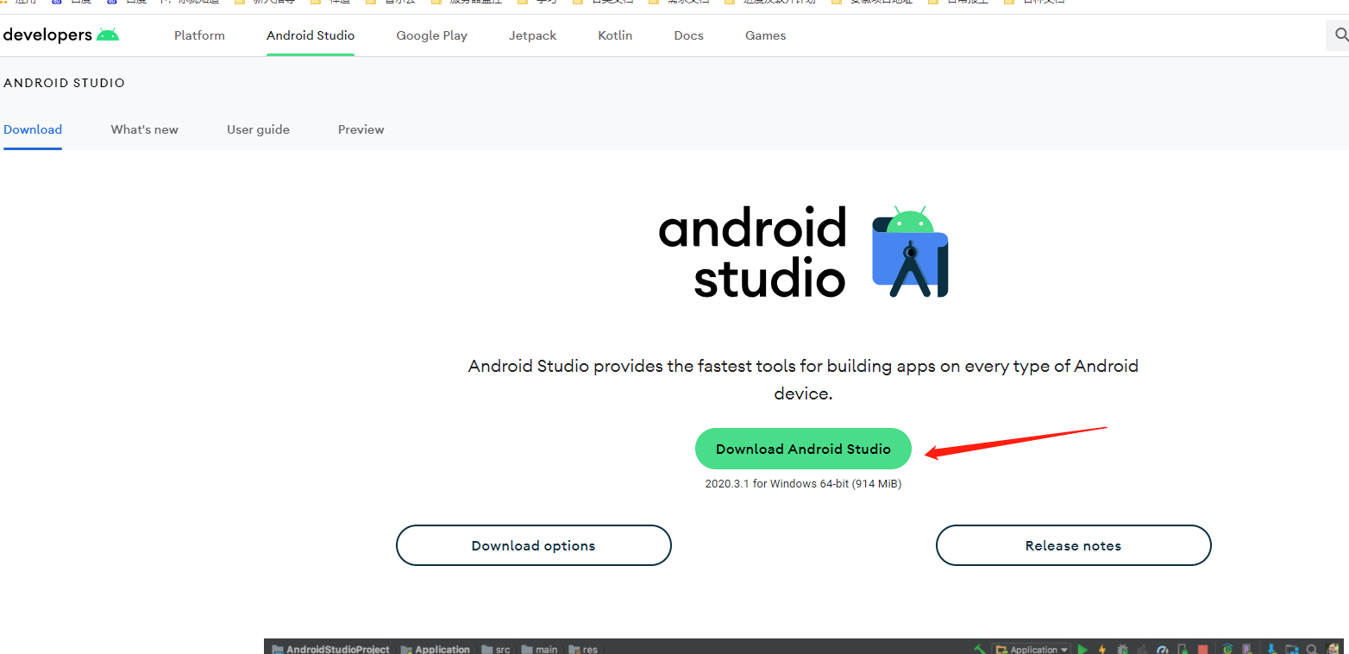This screenshot has height=654, width=1349.
Task: Select the Download tab
Action: tap(33, 129)
